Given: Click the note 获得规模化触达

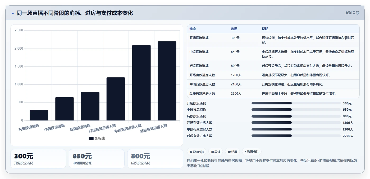Looking at the screenshot, I should [x=293, y=84].
